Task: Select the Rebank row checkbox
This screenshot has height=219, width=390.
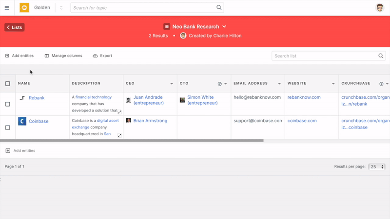Action: click(8, 104)
